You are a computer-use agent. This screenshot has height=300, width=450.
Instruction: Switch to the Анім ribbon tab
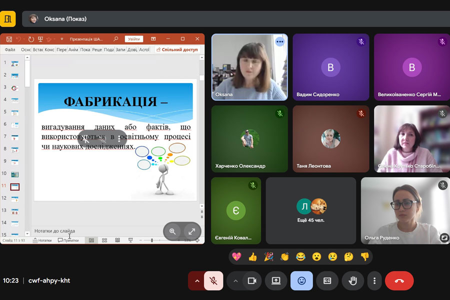tap(73, 49)
